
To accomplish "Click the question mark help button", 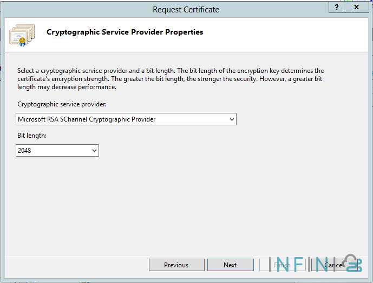I will [337, 7].
